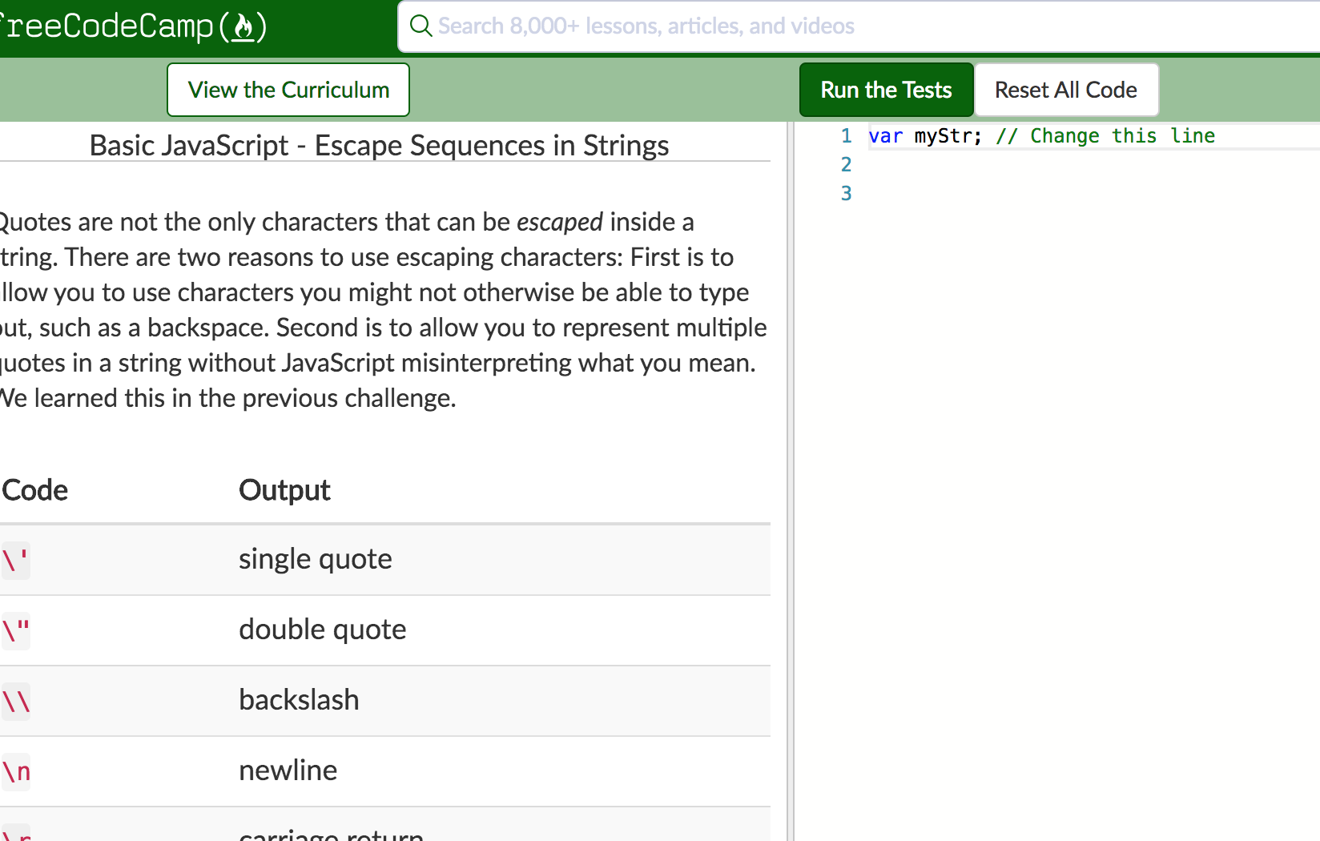Click the flame icon in the freeCodeCamp logo
Image resolution: width=1320 pixels, height=841 pixels.
(243, 27)
